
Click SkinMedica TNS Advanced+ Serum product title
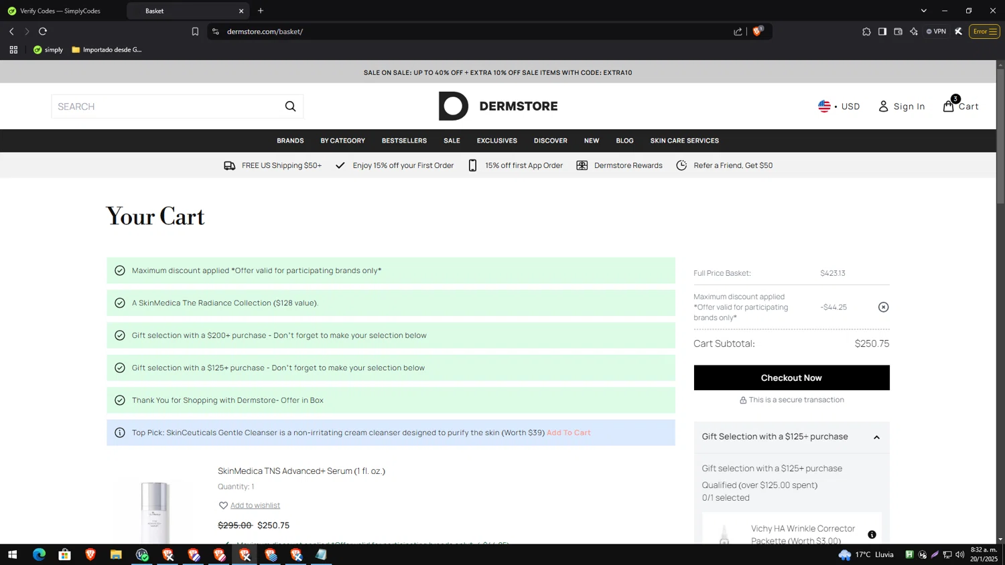(x=301, y=471)
